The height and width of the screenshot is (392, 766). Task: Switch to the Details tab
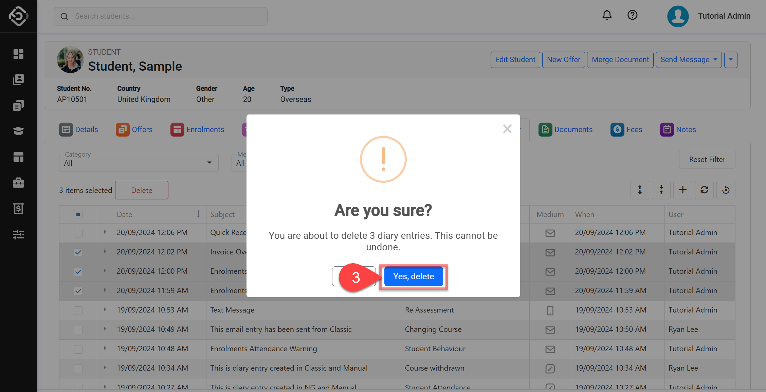click(78, 129)
